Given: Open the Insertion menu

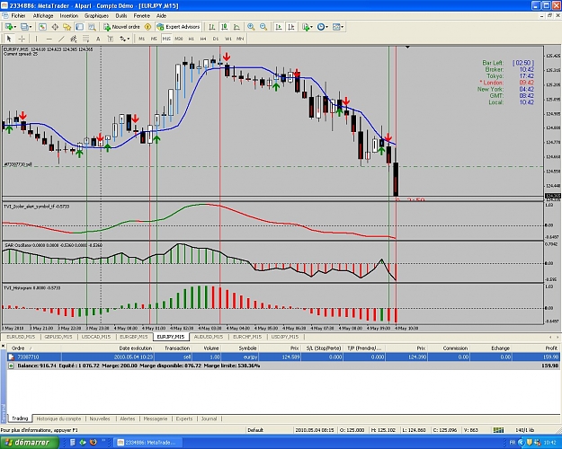Looking at the screenshot, I should tap(69, 16).
